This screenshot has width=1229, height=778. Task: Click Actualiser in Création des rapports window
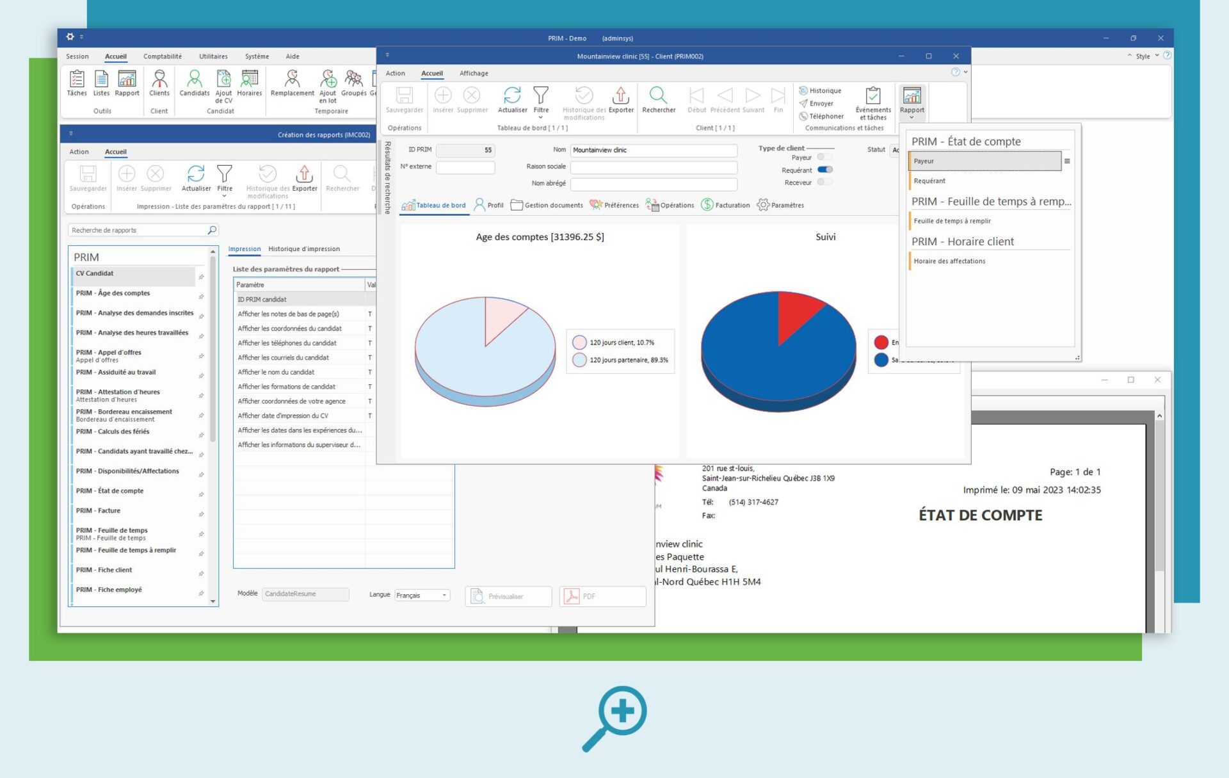(196, 178)
